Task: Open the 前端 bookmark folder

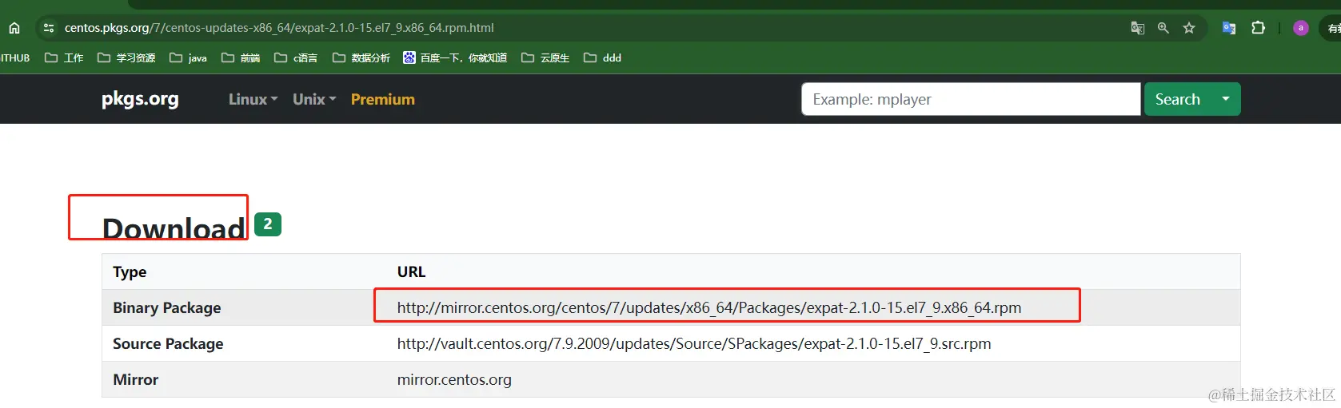Action: (241, 57)
